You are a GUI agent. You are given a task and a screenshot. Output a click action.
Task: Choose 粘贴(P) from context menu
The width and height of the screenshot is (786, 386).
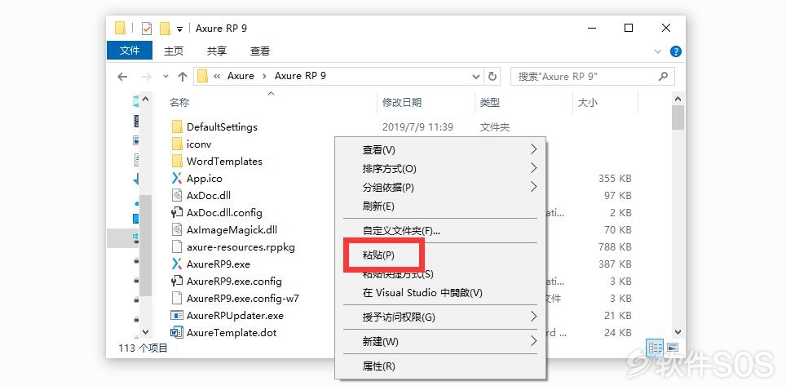(x=440, y=255)
